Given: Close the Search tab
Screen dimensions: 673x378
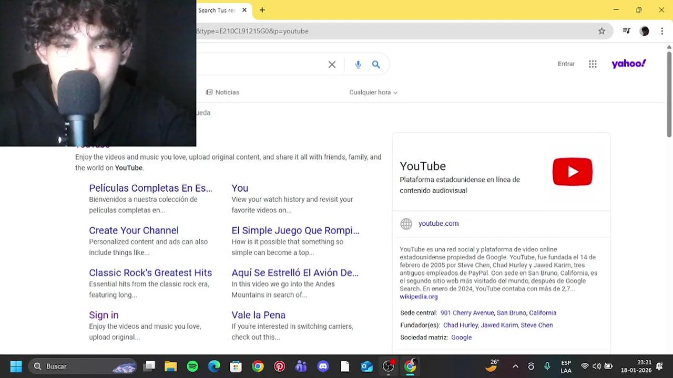Looking at the screenshot, I should (x=244, y=10).
